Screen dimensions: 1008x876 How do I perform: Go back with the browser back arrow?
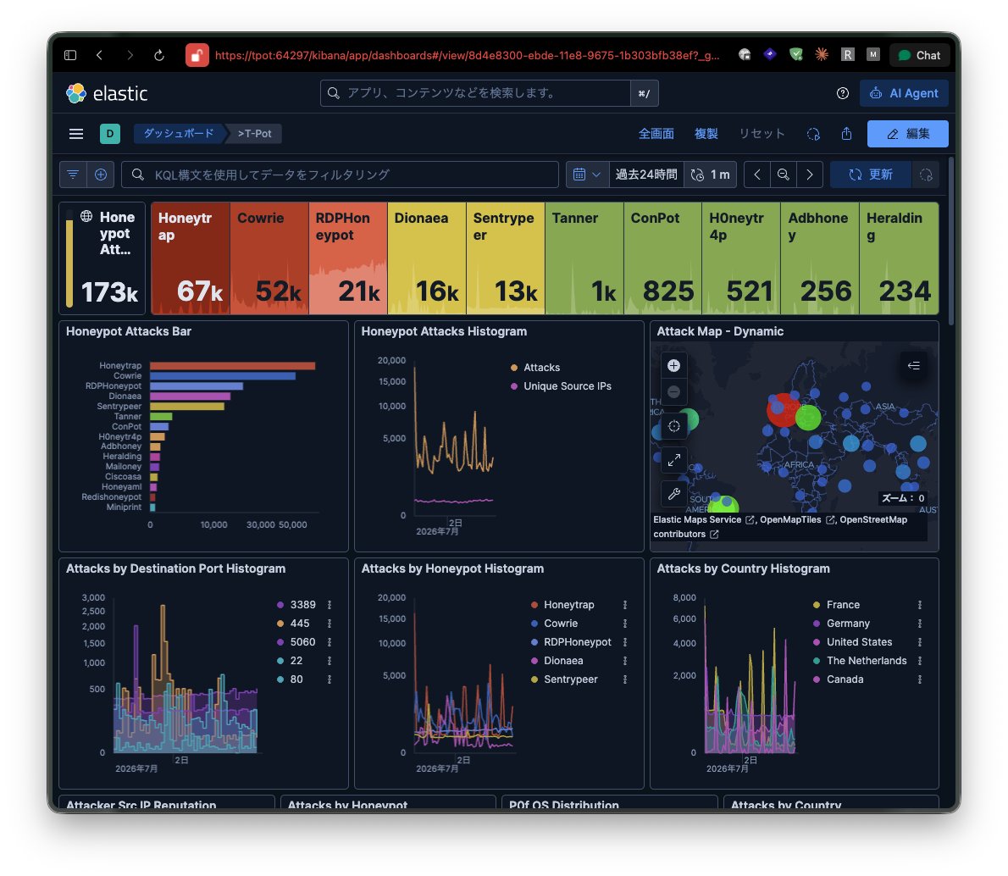[100, 55]
